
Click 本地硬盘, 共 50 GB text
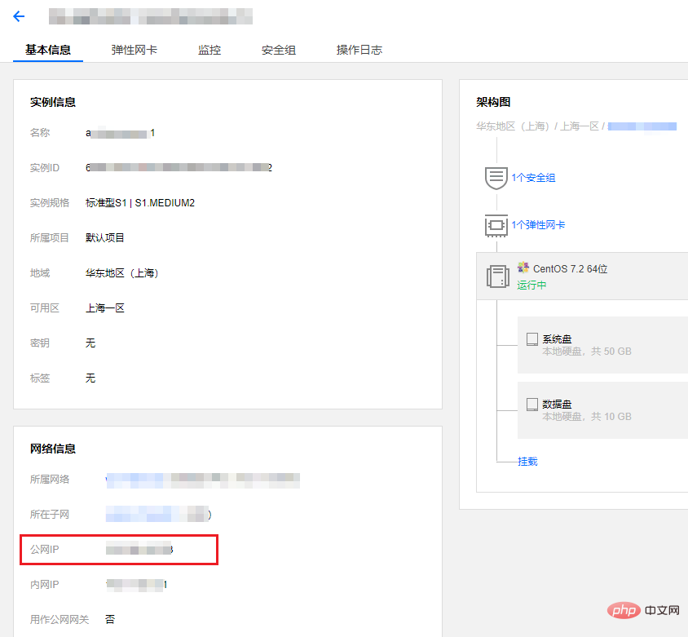click(x=587, y=352)
